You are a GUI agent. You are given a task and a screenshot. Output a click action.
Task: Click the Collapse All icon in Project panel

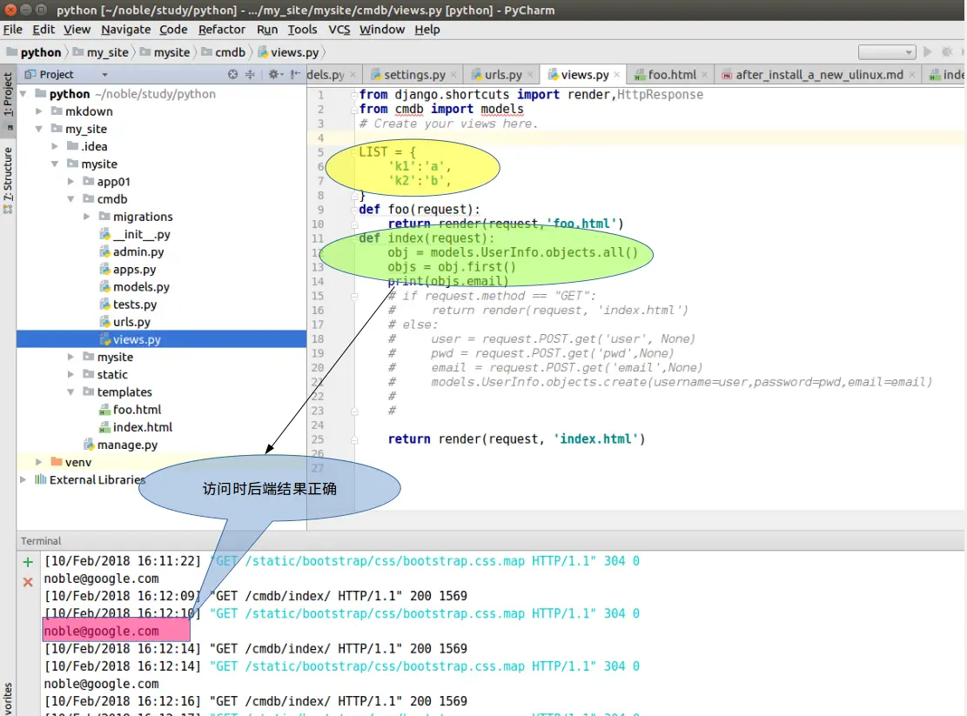pyautogui.click(x=251, y=75)
